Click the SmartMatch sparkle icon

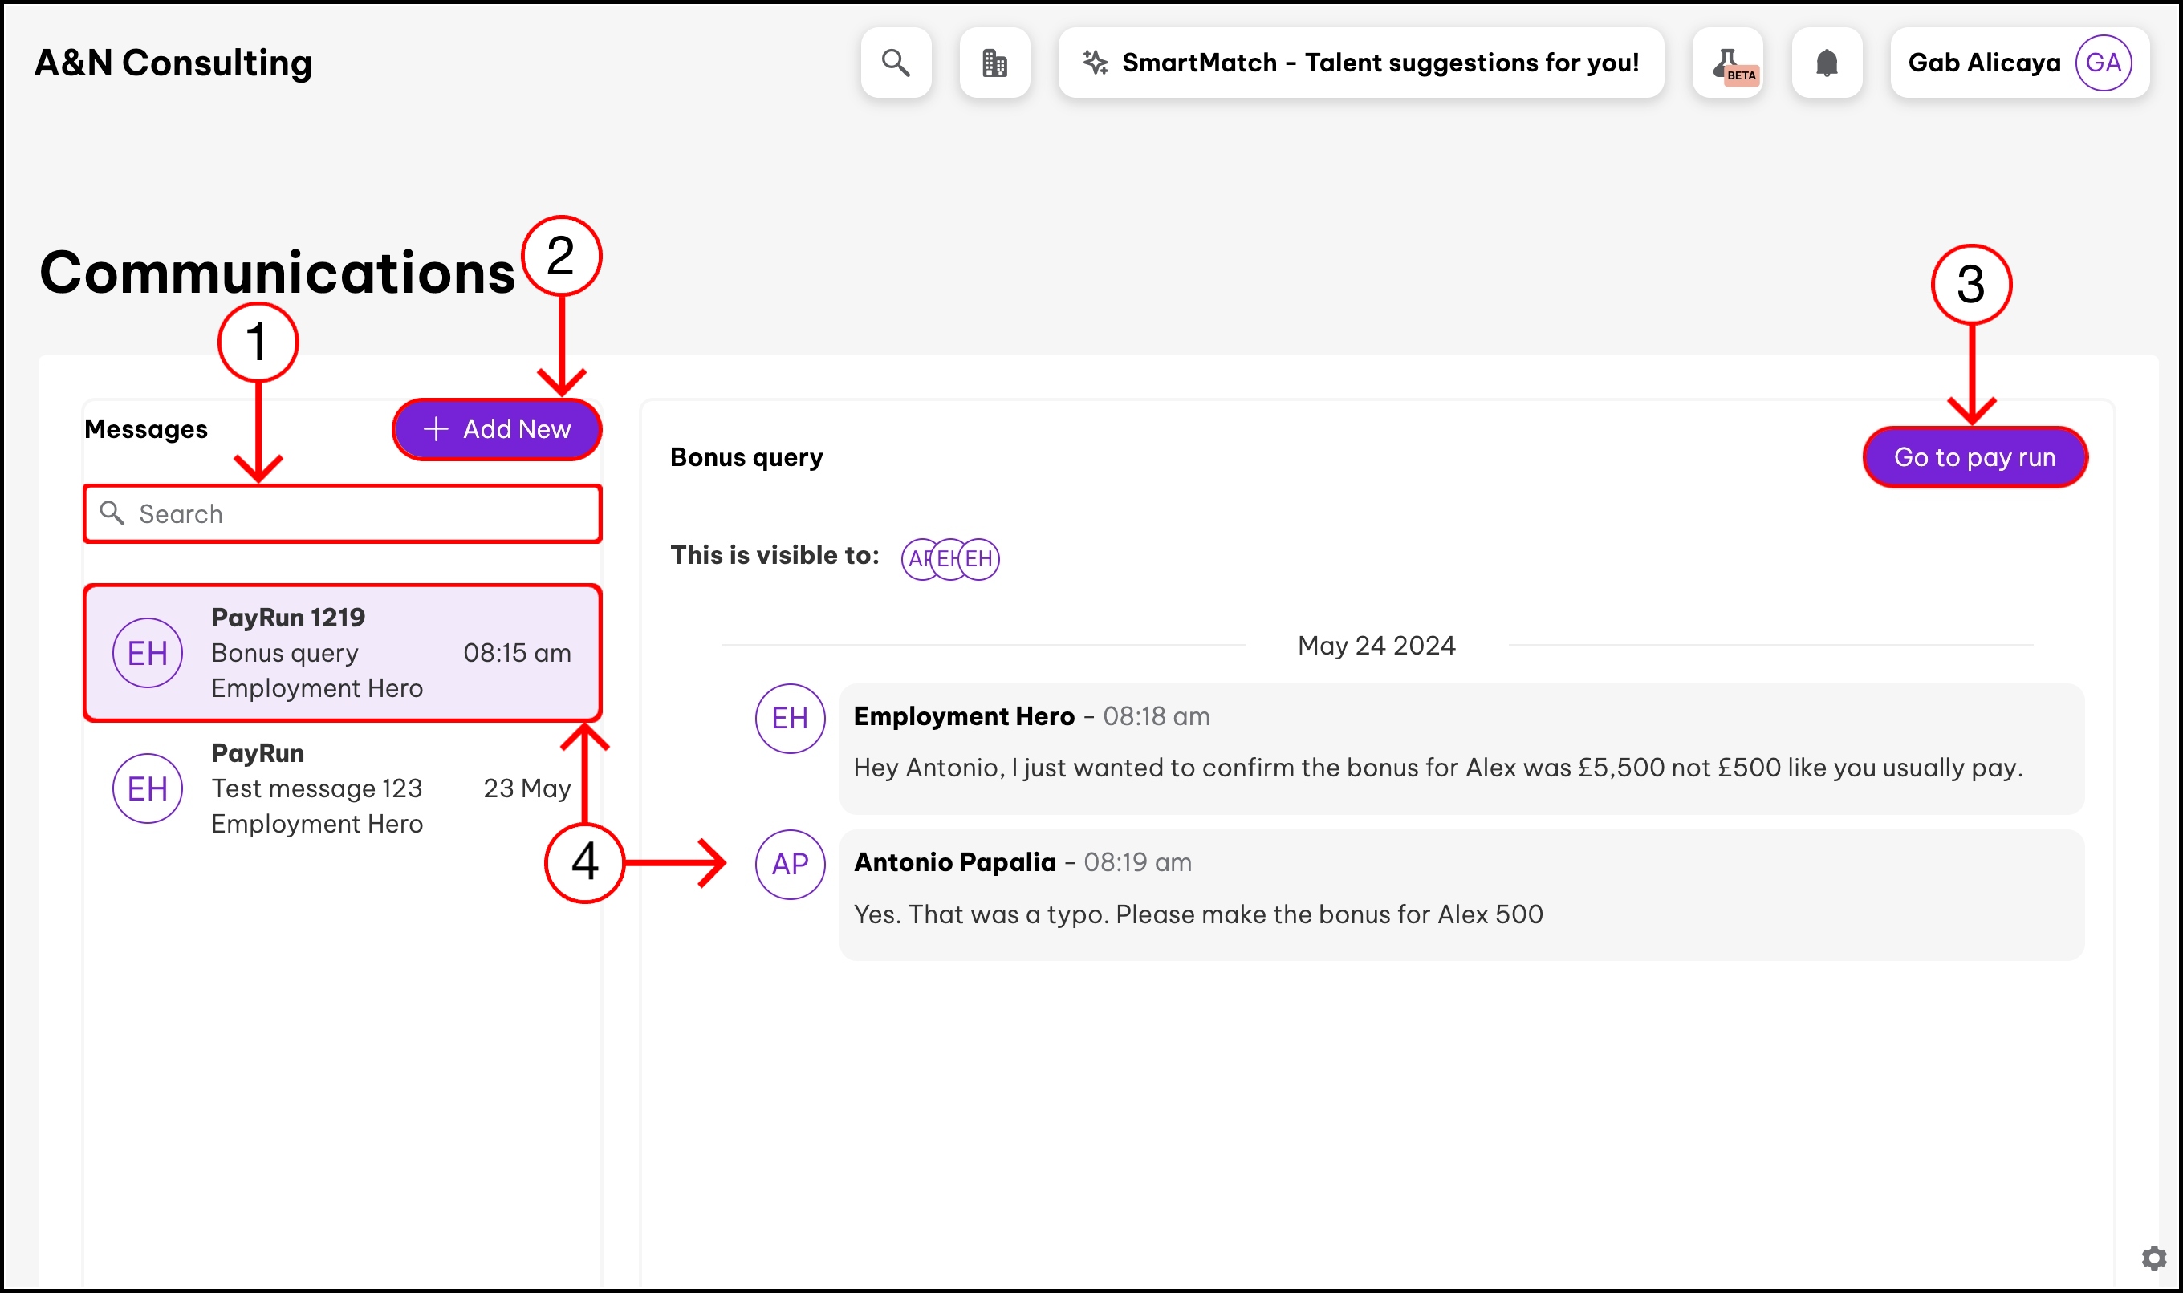pyautogui.click(x=1095, y=63)
